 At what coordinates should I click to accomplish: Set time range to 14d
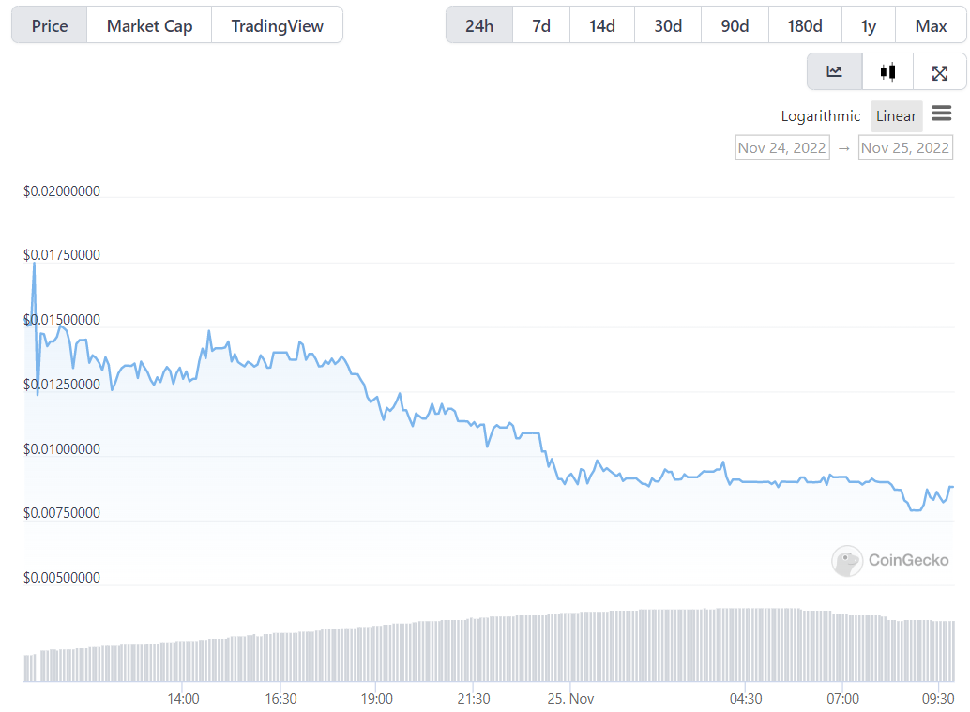click(x=602, y=26)
